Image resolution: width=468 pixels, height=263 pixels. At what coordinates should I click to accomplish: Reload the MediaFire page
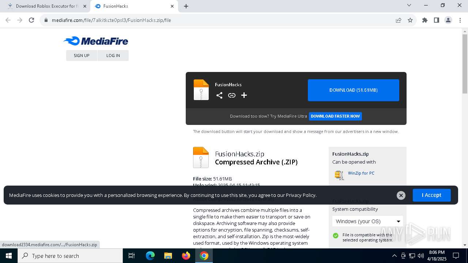31,20
